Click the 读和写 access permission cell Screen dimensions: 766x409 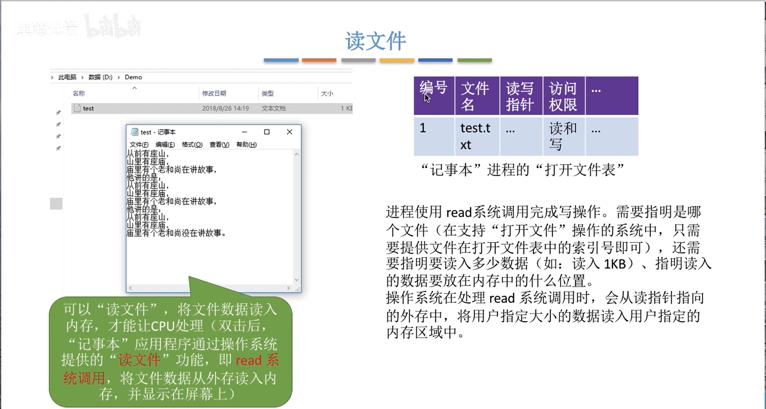[564, 136]
